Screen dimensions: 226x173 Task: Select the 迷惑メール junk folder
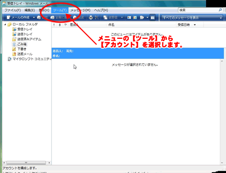coord(25,54)
